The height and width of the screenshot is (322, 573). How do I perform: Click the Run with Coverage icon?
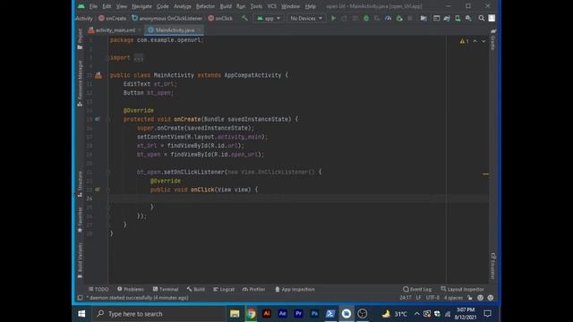click(x=377, y=18)
